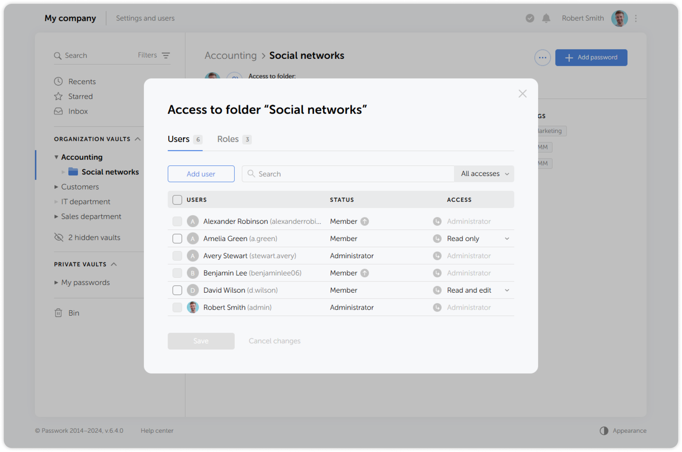Select the checkbox for David Wilson
This screenshot has width=682, height=452.
click(x=177, y=290)
